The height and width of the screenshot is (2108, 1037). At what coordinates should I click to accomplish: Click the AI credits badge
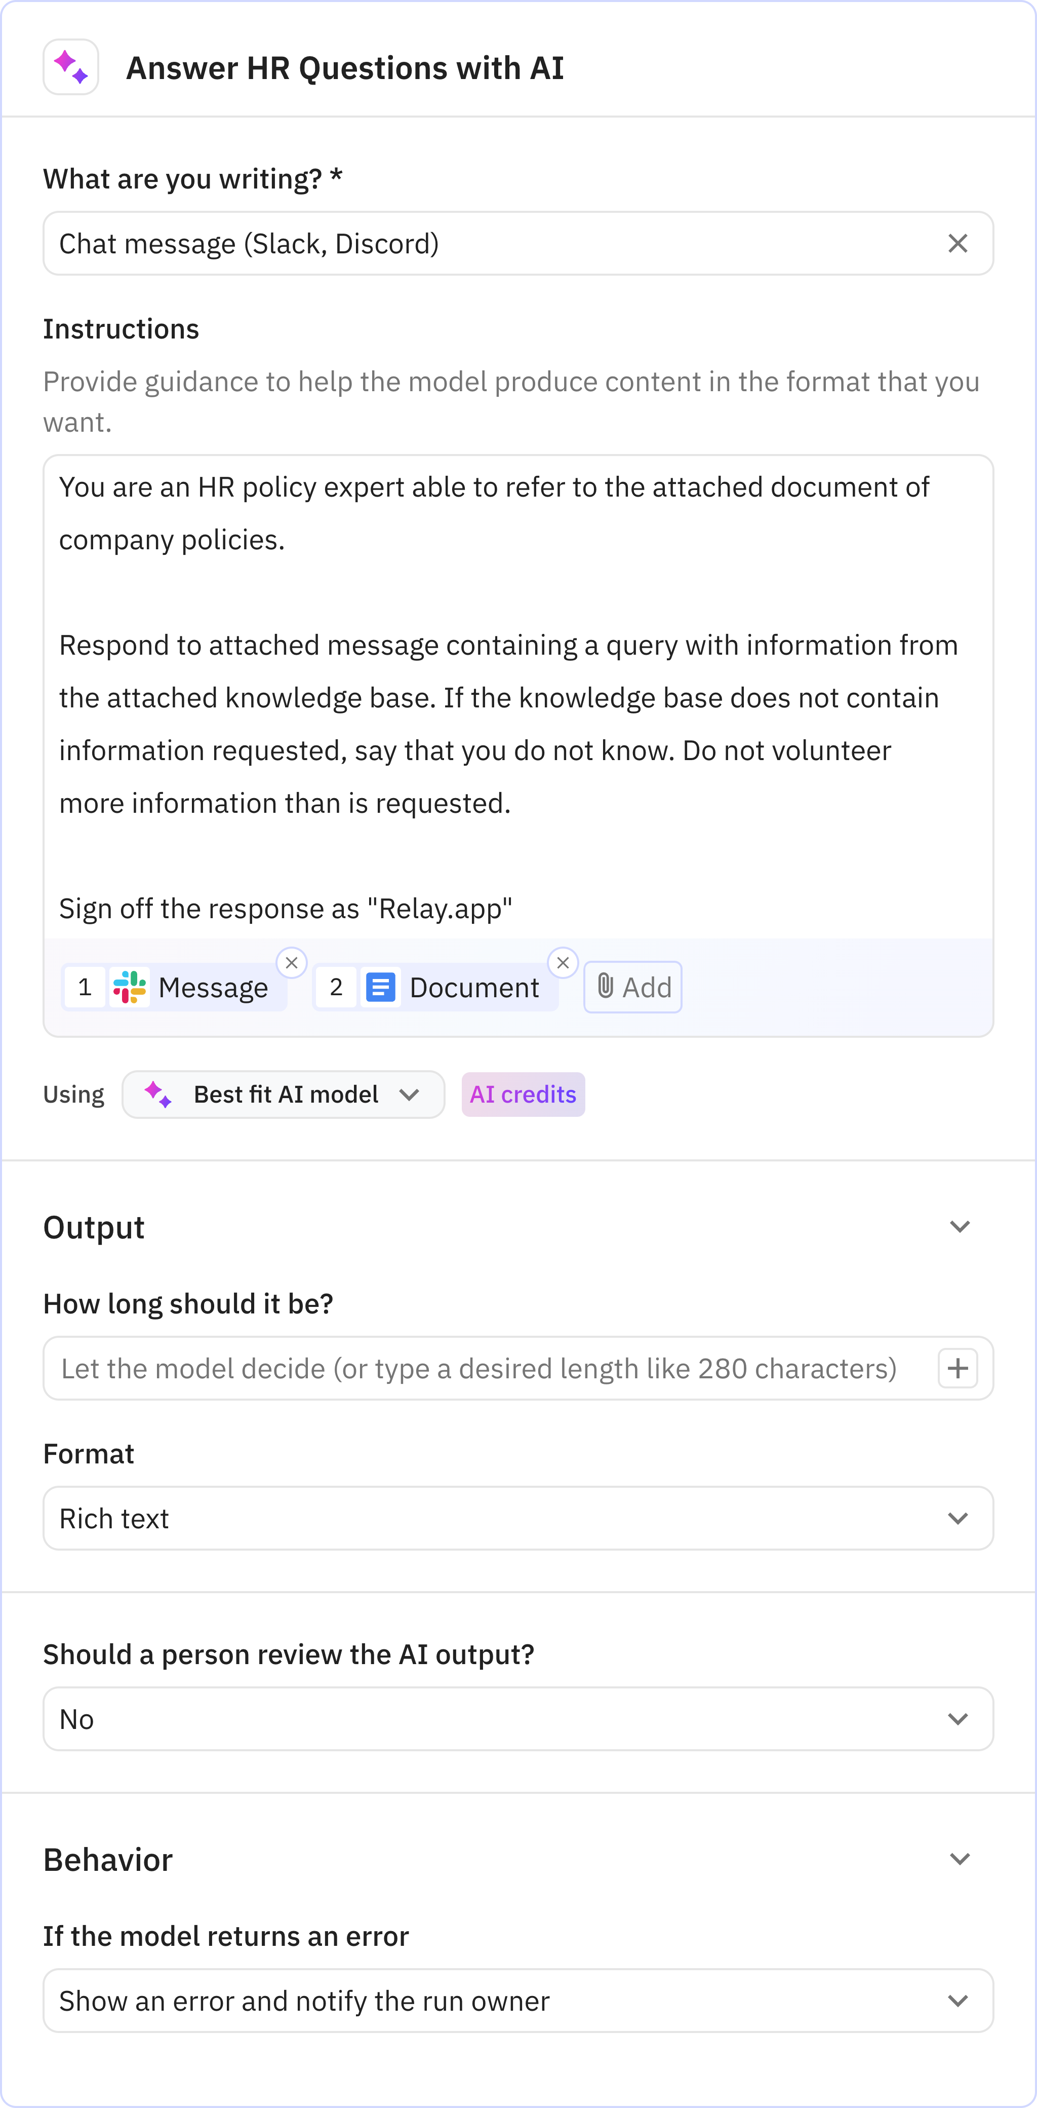click(x=523, y=1094)
